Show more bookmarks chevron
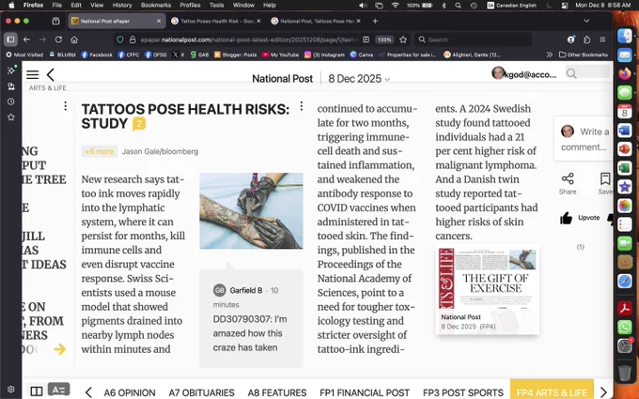Viewport: 639px width, 399px height. pyautogui.click(x=550, y=54)
